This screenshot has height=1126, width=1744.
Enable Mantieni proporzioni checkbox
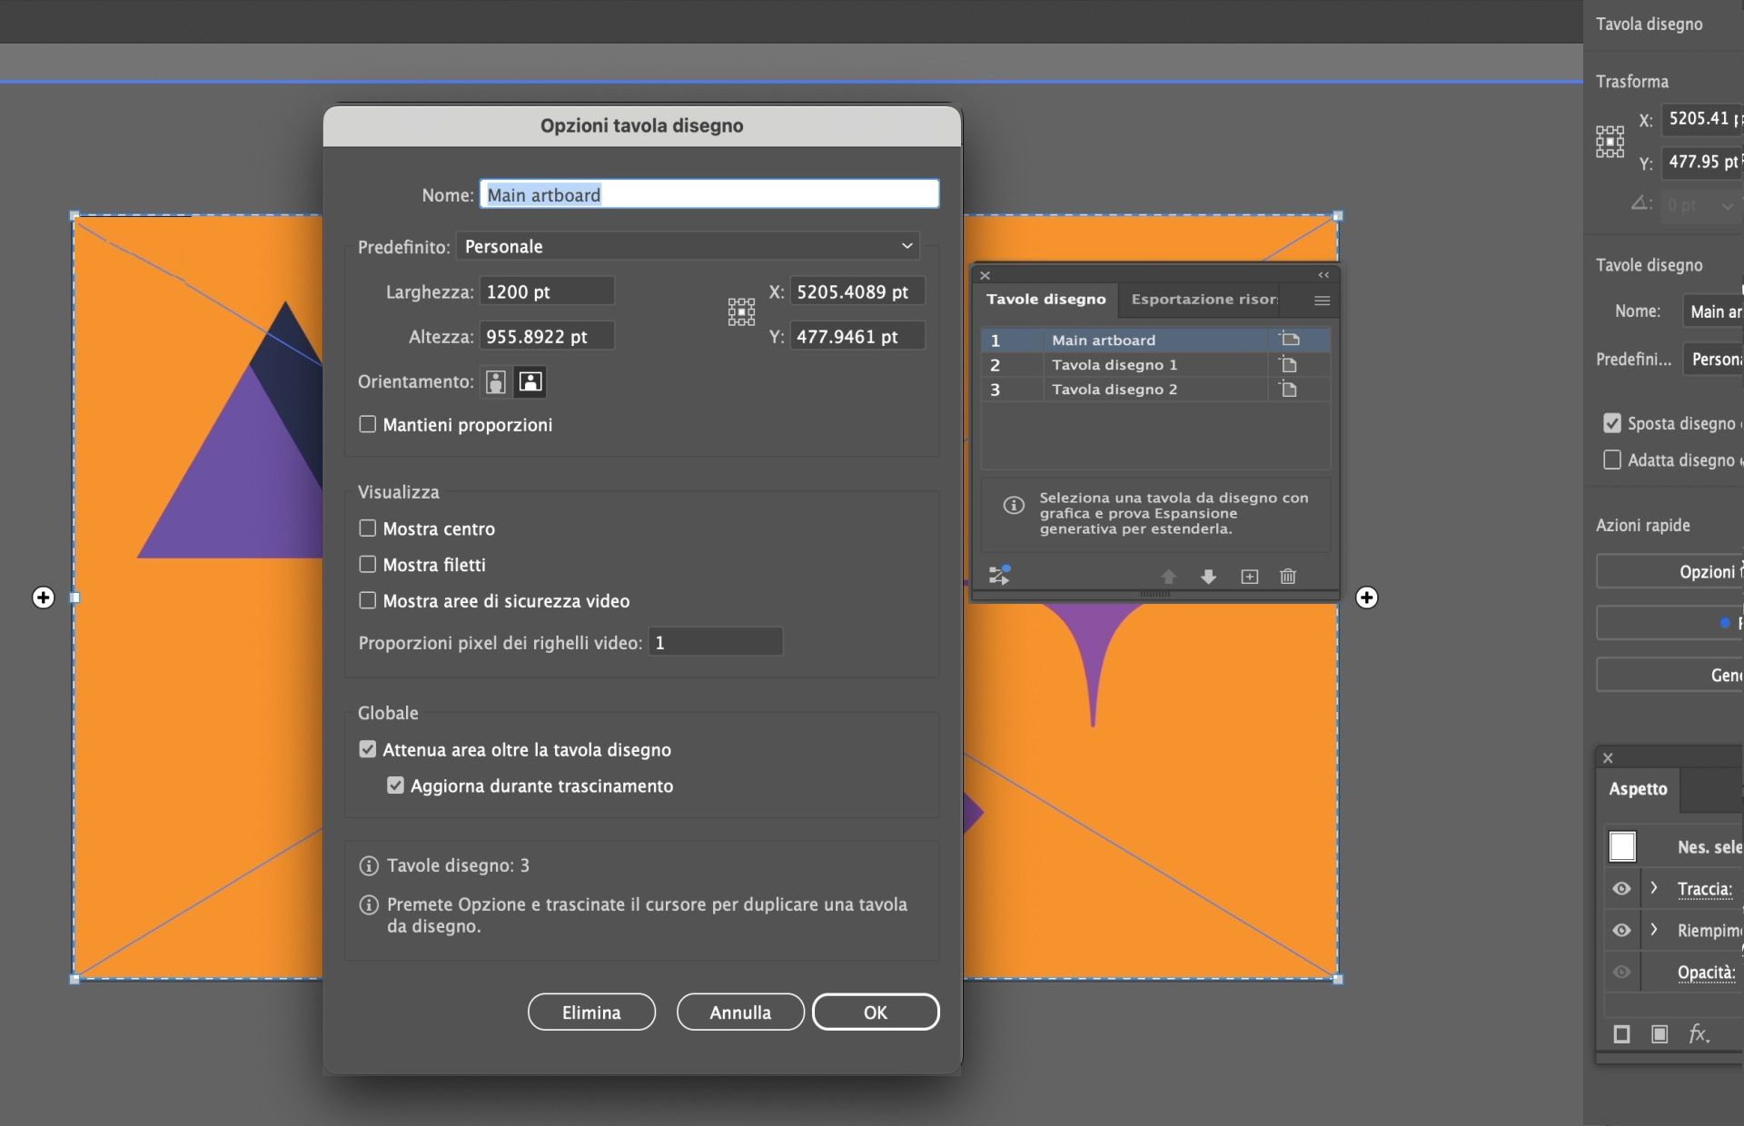[368, 425]
